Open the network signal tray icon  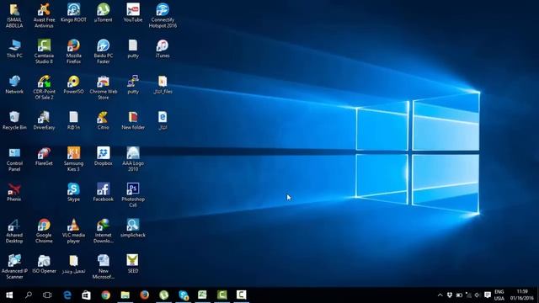pyautogui.click(x=468, y=295)
